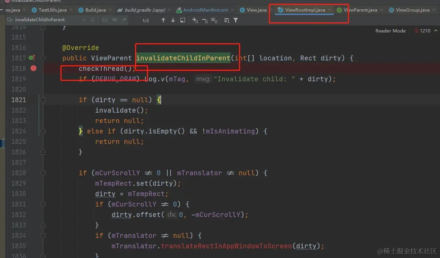Click translateRectInAppWindowToScreen method call
Screen dimensions: 440x258
point(226,246)
